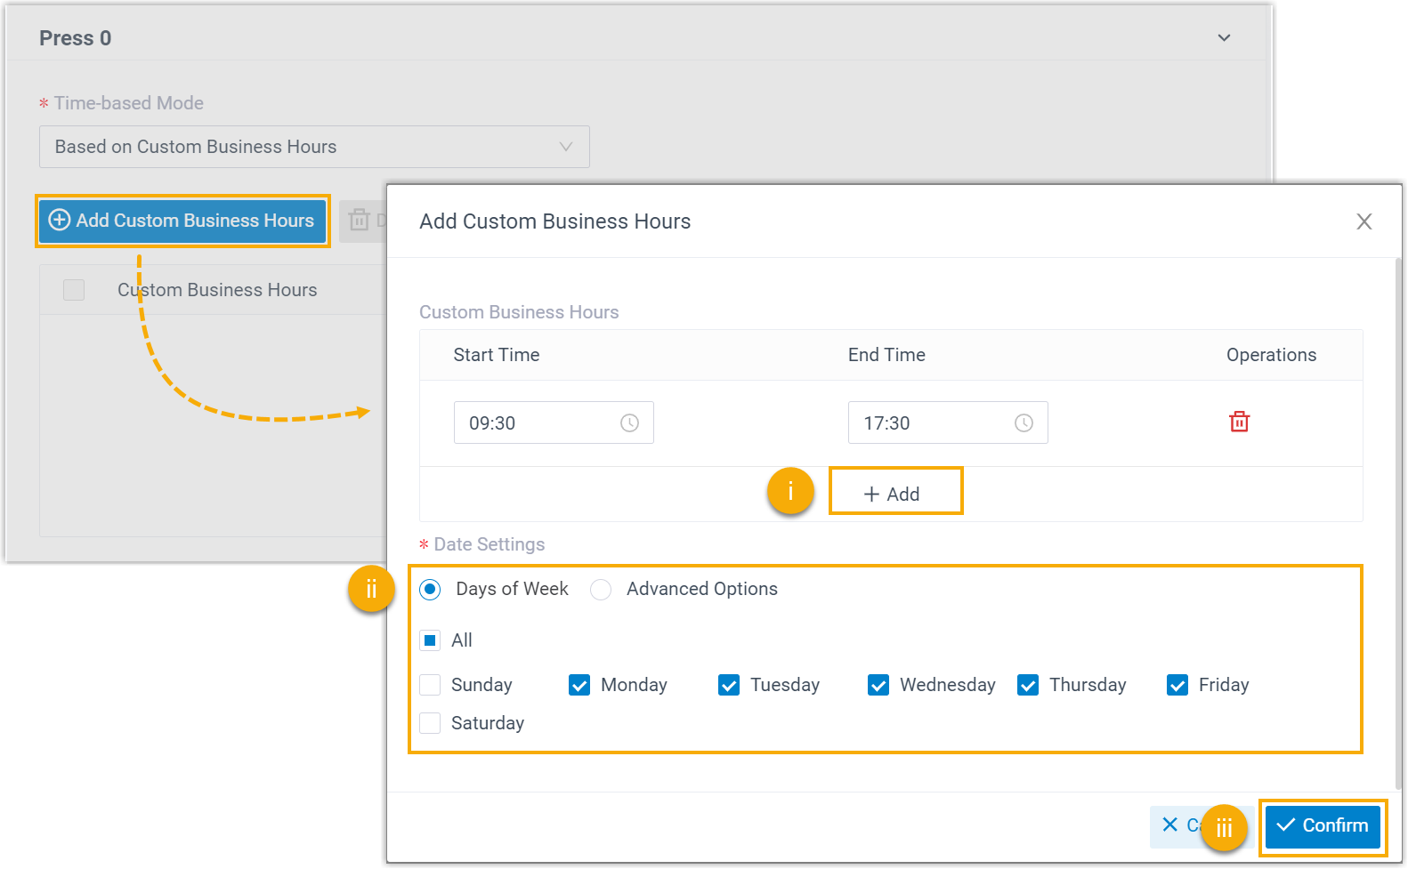Check the Sunday checkbox
This screenshot has width=1408, height=869.
click(430, 685)
